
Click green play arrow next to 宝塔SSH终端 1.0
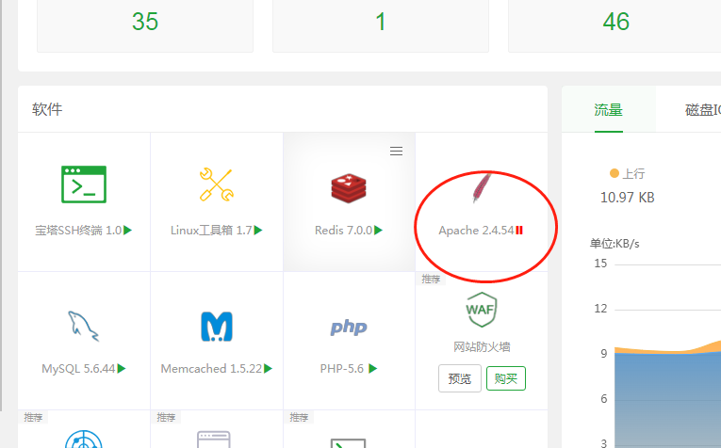click(128, 230)
